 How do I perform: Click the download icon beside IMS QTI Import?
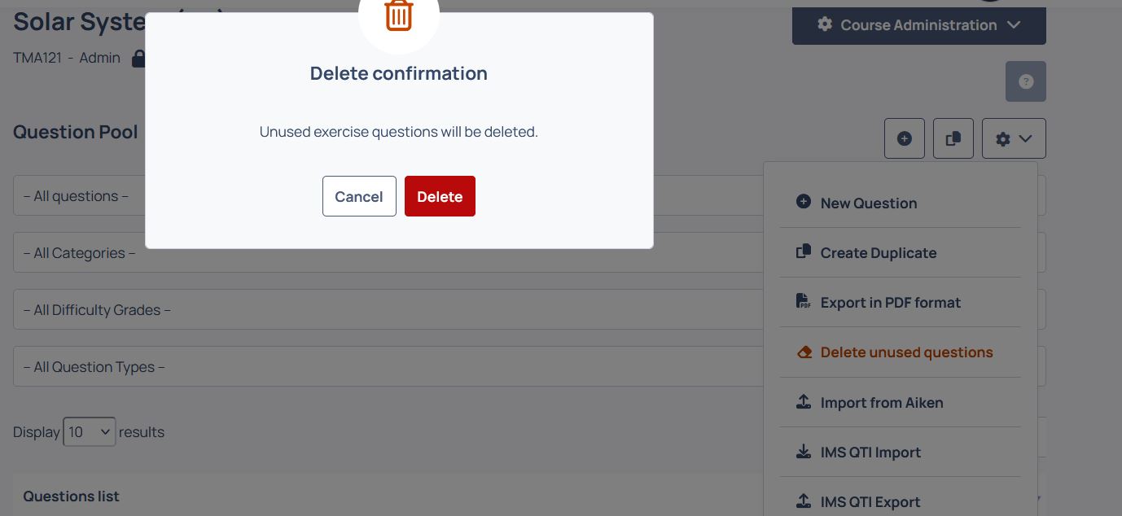coord(804,451)
